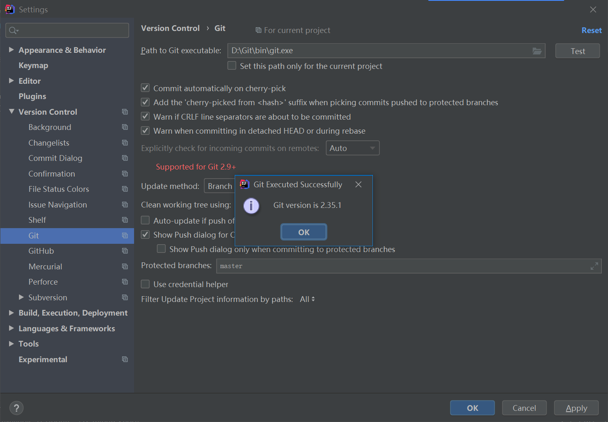Screen dimensions: 608x422
Task: Expand the Tools section
Action: [x=12, y=344]
